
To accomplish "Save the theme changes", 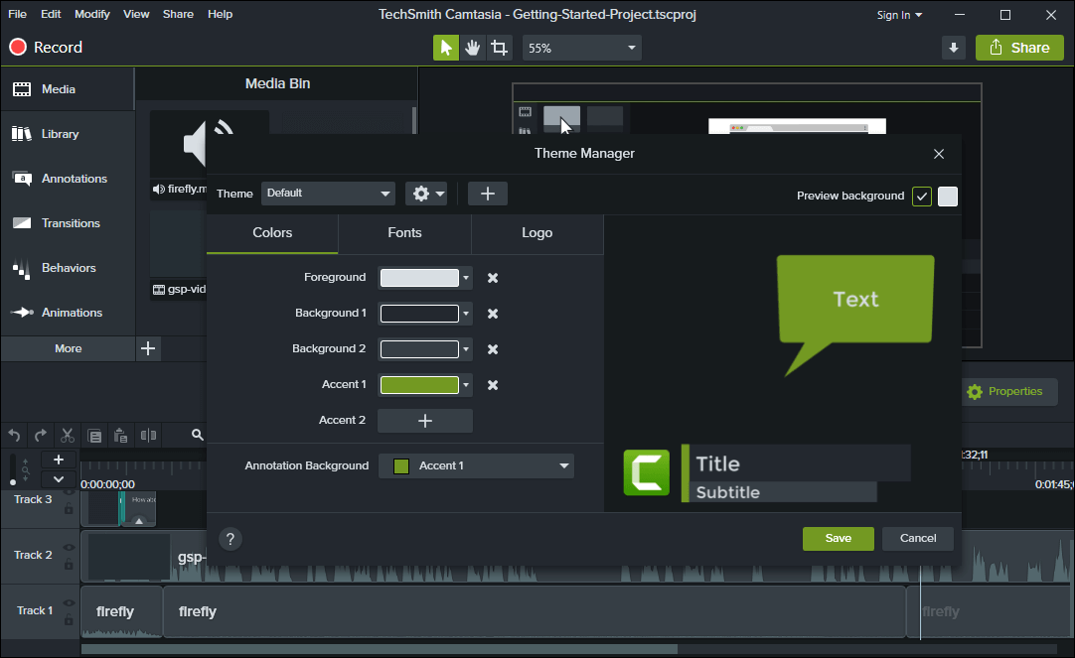I will pyautogui.click(x=838, y=538).
